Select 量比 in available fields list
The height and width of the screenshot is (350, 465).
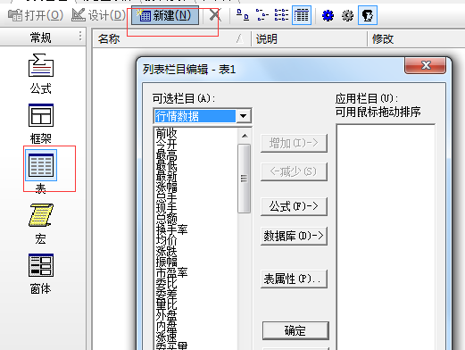coord(167,305)
